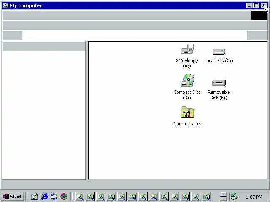
Task: Close the My Computer window
Action: point(264,5)
